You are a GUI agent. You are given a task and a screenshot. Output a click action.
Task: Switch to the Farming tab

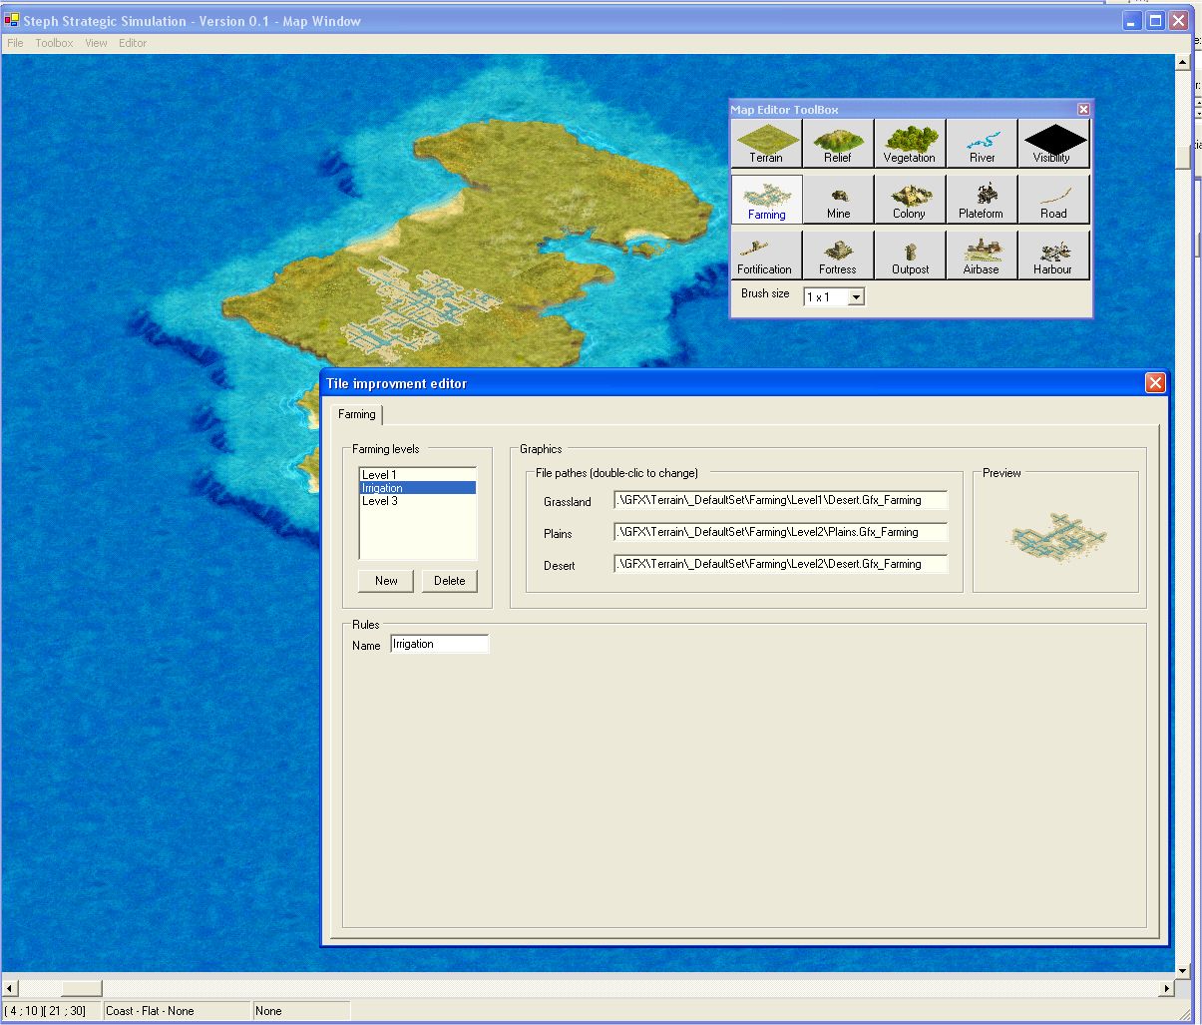pyautogui.click(x=357, y=414)
